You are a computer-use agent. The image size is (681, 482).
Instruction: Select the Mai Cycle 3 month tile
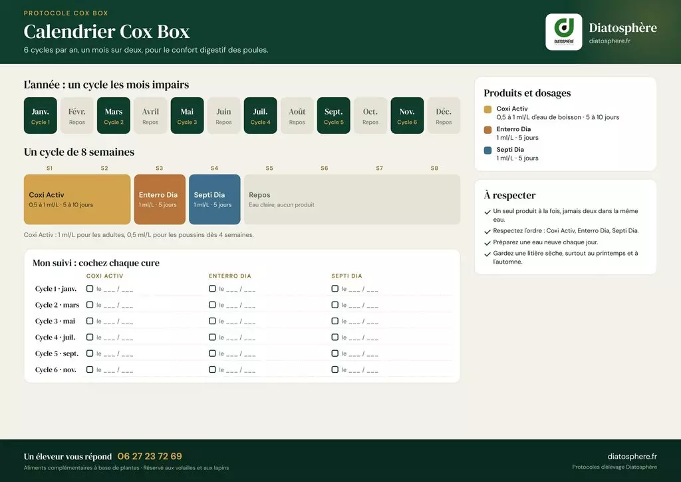(187, 116)
